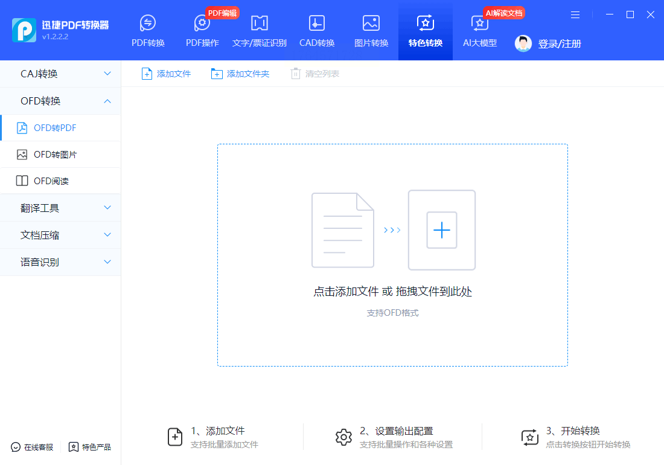This screenshot has height=465, width=664.
Task: Click the OFD转图片 picture icon
Action: [22, 155]
